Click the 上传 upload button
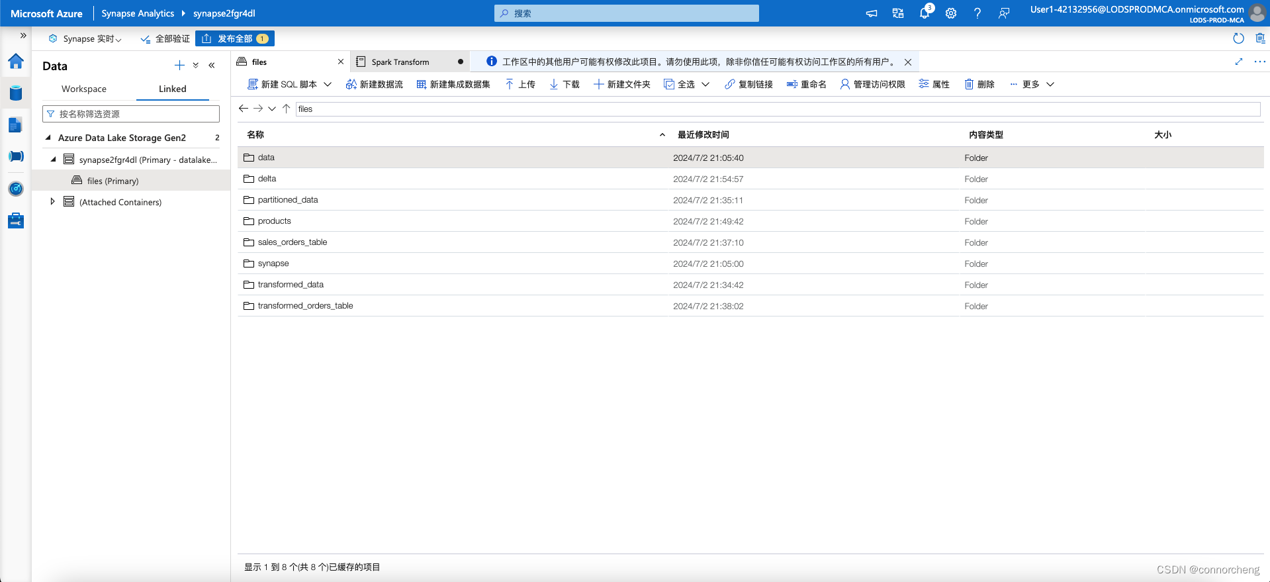 (520, 84)
